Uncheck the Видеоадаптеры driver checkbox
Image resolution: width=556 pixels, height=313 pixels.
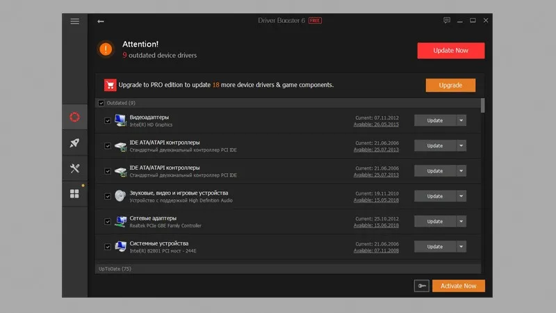point(108,120)
